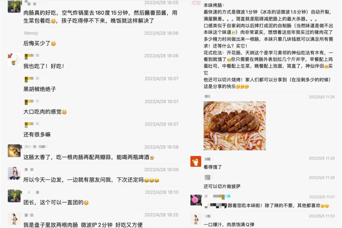Click the 2022/4/28 18:08 timestamp
This screenshot has width=342, height=228.
pyautogui.click(x=161, y=147)
